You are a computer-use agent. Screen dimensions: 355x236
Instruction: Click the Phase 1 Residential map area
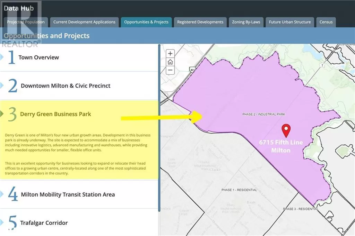pos(239,190)
